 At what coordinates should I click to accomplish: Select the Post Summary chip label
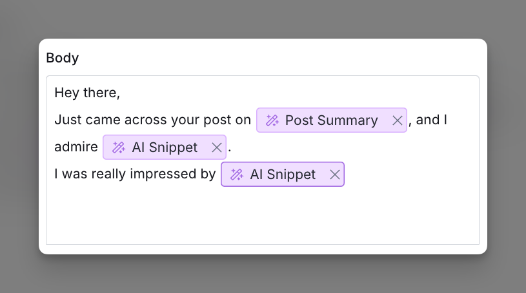pos(332,120)
